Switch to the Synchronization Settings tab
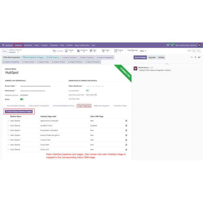 coord(16,106)
